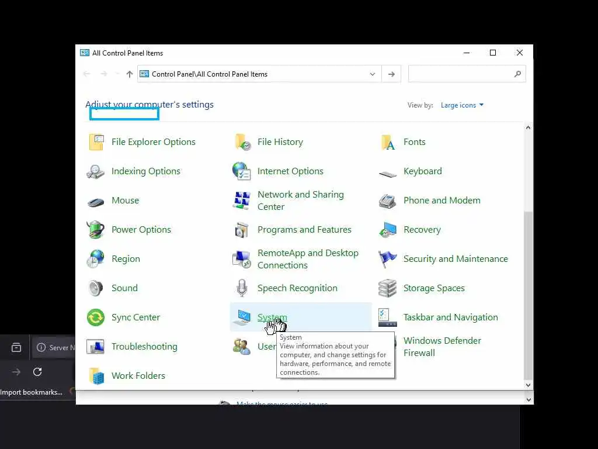The height and width of the screenshot is (449, 598).
Task: Open the Sound speaker icon
Action: click(x=95, y=288)
